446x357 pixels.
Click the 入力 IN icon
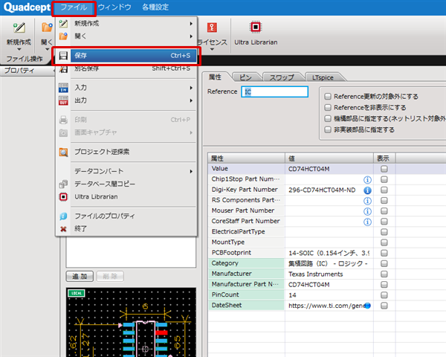[63, 88]
